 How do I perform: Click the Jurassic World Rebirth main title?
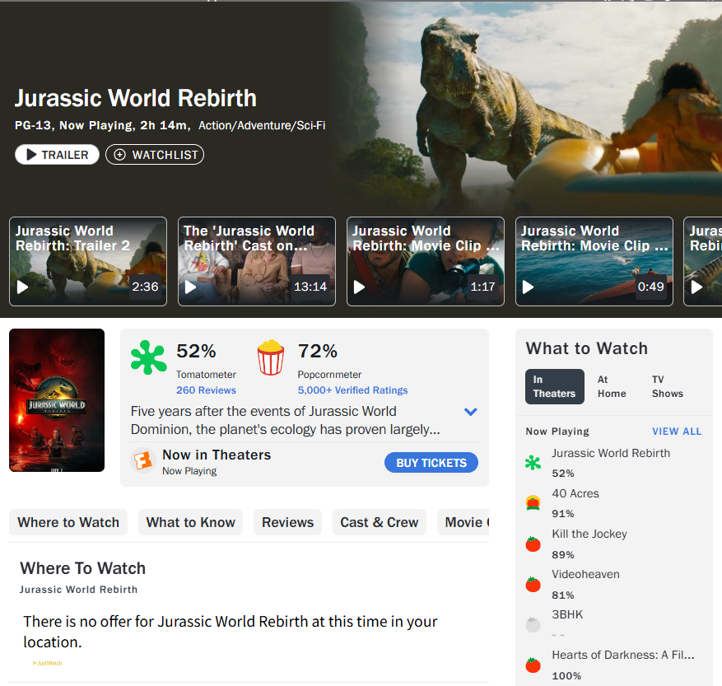135,98
